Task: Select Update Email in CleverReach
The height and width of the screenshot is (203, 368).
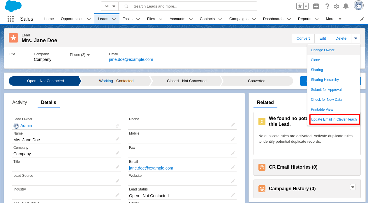Action: (334, 119)
